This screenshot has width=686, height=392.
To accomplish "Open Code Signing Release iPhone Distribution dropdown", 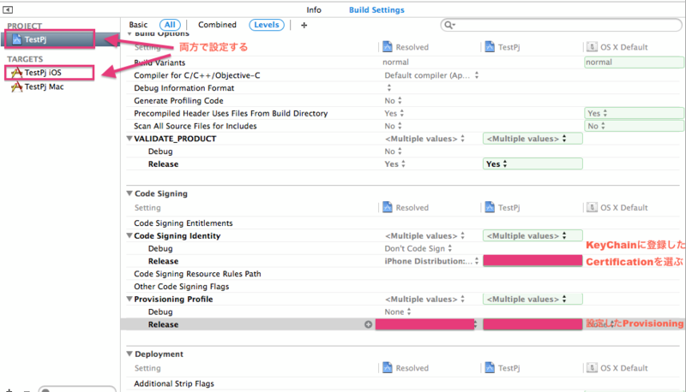I will point(431,261).
